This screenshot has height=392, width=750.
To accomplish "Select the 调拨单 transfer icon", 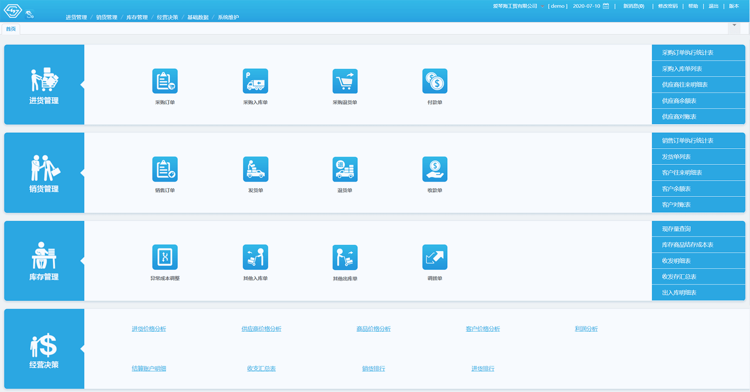I will pyautogui.click(x=435, y=257).
